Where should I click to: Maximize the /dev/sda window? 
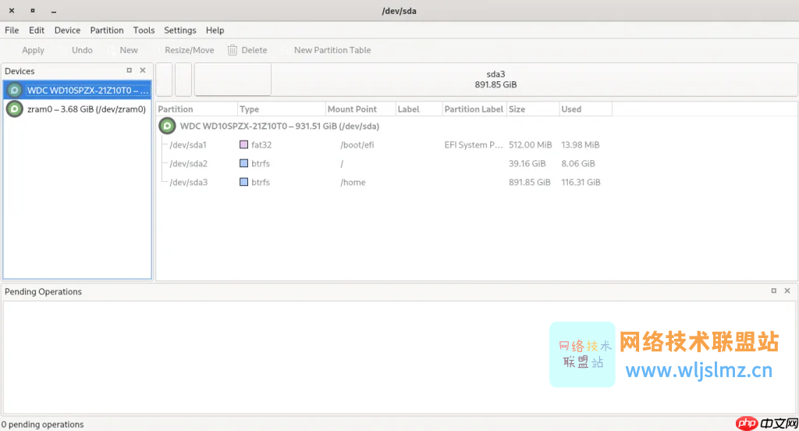pos(33,10)
